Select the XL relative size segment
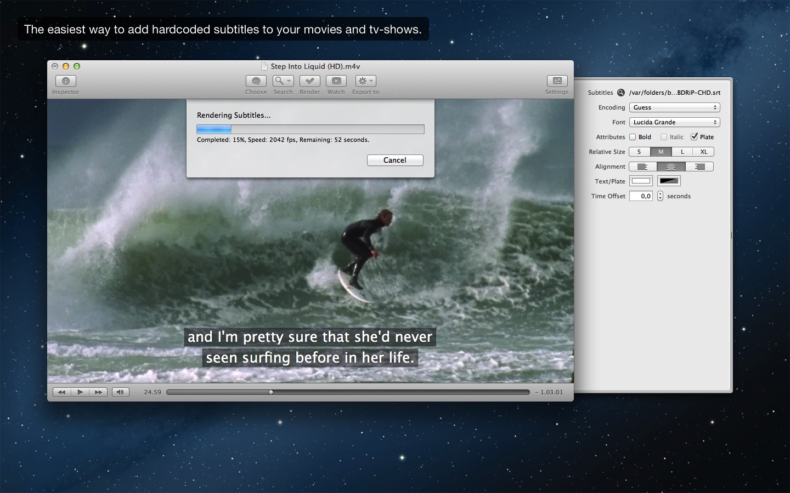The image size is (790, 493). click(x=703, y=152)
